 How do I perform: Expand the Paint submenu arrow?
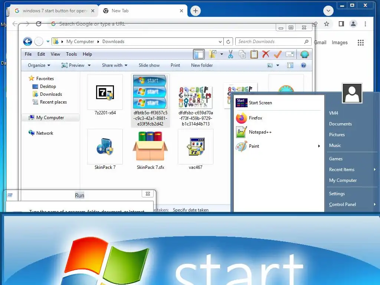(x=319, y=146)
